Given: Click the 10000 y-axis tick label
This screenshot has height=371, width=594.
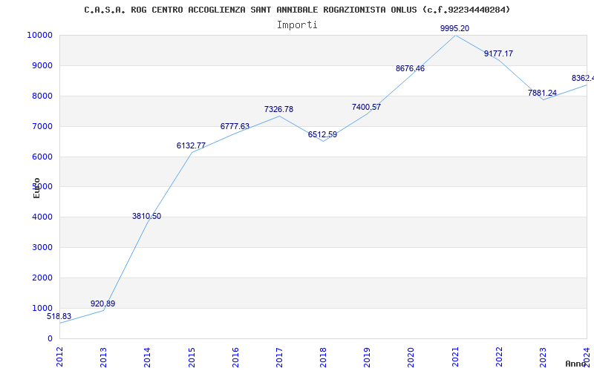Looking at the screenshot, I should coord(39,35).
